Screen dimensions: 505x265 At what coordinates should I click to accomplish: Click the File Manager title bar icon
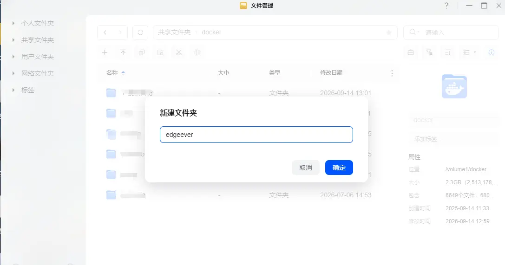coord(243,6)
